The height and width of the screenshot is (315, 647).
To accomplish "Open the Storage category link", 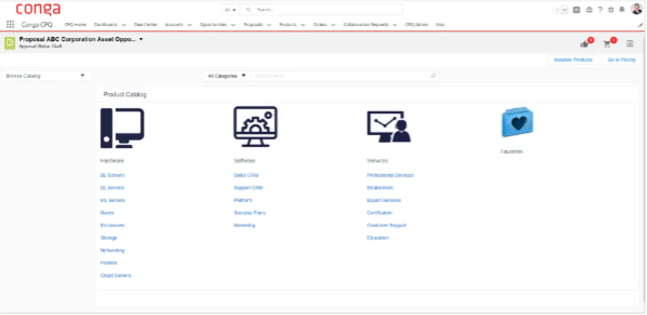I will pos(108,238).
